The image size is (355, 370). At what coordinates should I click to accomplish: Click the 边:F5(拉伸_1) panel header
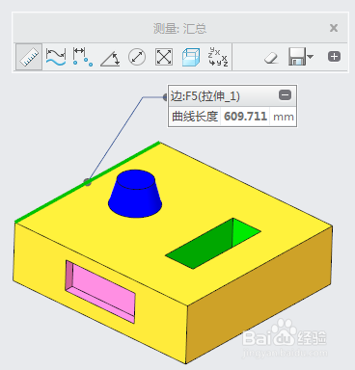tap(232, 95)
